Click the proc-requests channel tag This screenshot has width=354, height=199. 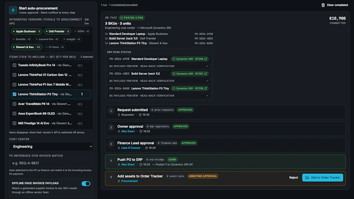pos(162,110)
